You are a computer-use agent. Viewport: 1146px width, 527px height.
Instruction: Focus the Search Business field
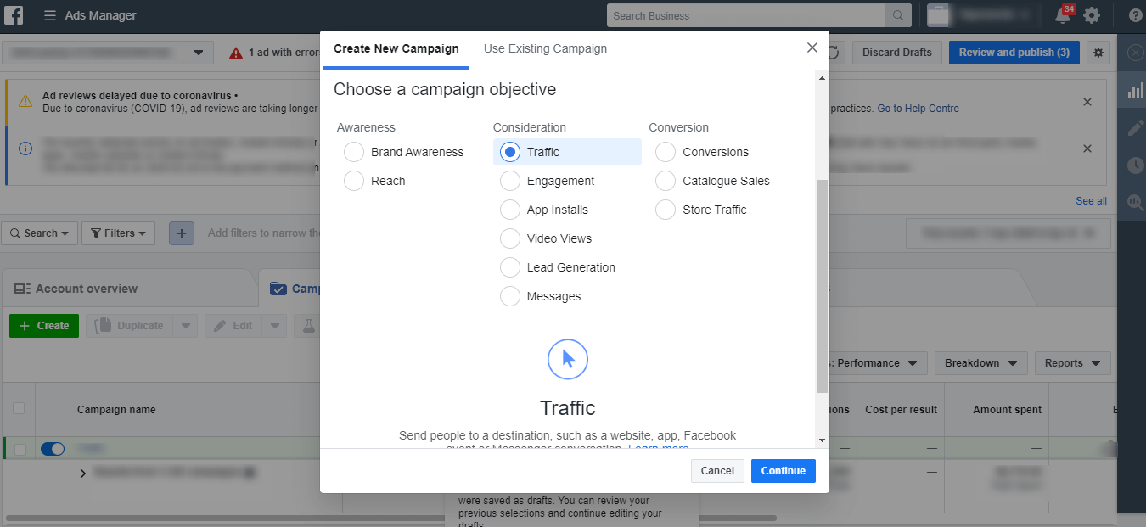(x=745, y=15)
